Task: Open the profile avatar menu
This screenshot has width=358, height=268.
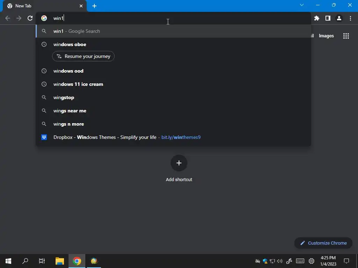Action: [x=339, y=18]
